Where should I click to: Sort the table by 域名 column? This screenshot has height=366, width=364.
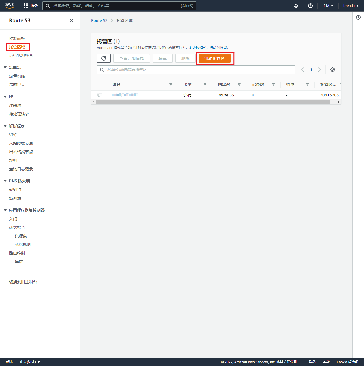(171, 84)
